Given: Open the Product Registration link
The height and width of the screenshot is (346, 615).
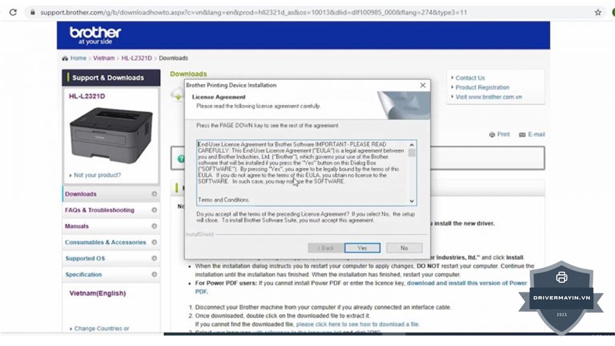Looking at the screenshot, I should [x=482, y=87].
